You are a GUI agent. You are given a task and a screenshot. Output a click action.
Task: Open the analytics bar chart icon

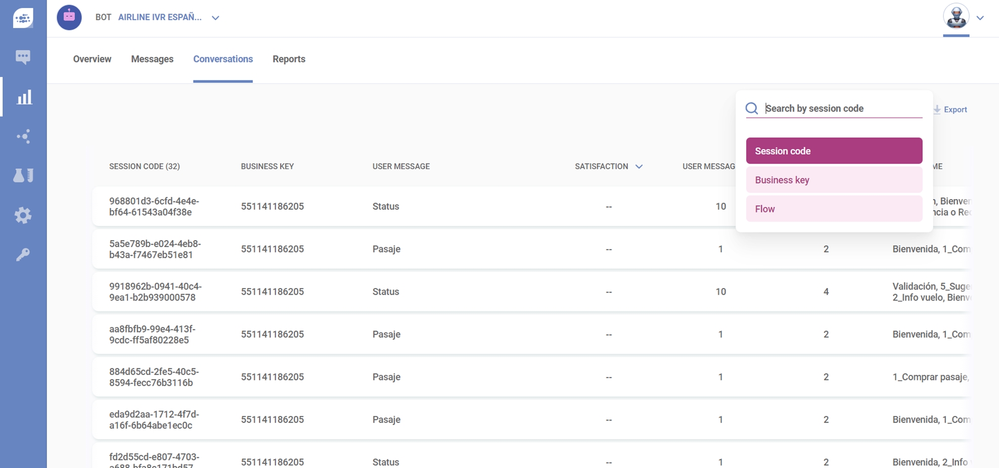click(24, 97)
